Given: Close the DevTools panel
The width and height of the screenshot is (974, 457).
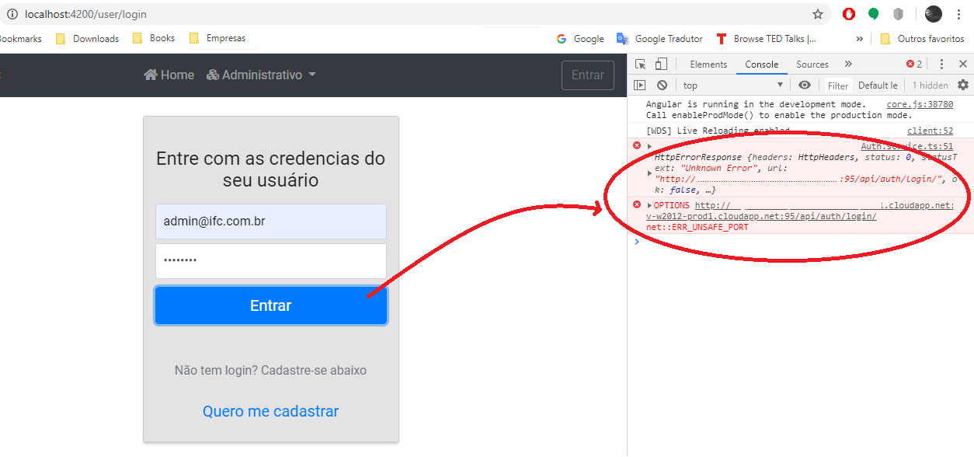Looking at the screenshot, I should pos(962,65).
